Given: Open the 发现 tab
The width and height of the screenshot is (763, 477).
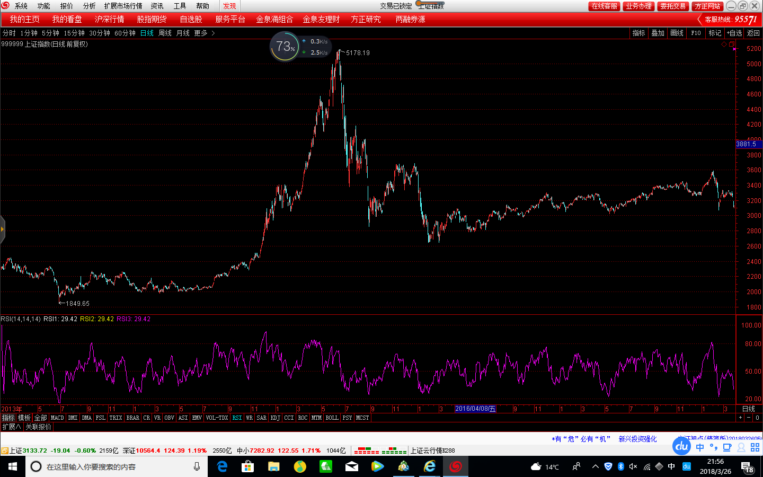Looking at the screenshot, I should [x=229, y=6].
